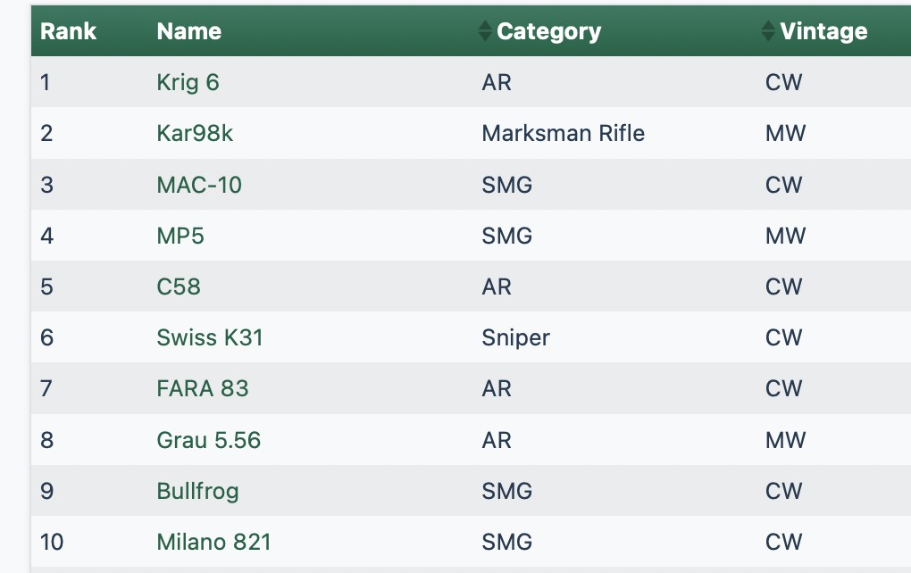Viewport: 911px width, 573px height.
Task: Open the Swiss K31 weapon link
Action: (x=210, y=337)
